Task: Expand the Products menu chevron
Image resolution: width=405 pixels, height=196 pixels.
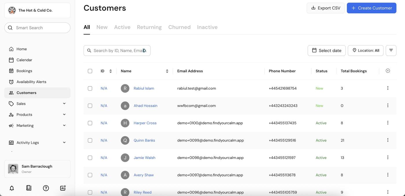Action: 64,114
